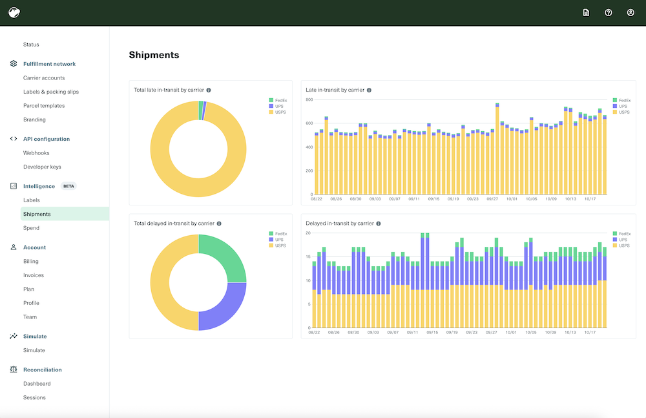The image size is (646, 418).
Task: Click the Fulfillment network gear icon
Action: (14, 63)
